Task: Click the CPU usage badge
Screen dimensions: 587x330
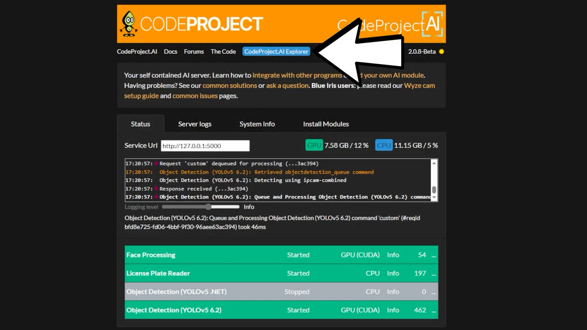Action: pos(383,145)
